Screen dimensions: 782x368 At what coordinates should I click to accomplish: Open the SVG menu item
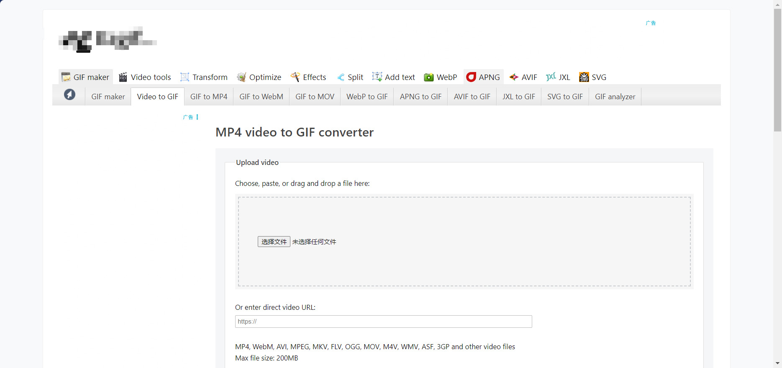(x=593, y=77)
